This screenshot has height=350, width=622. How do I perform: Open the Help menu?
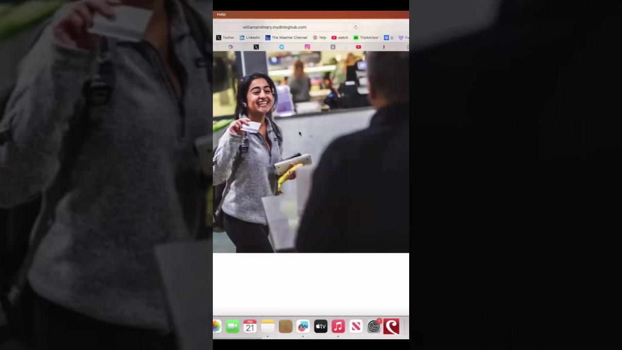point(221,15)
